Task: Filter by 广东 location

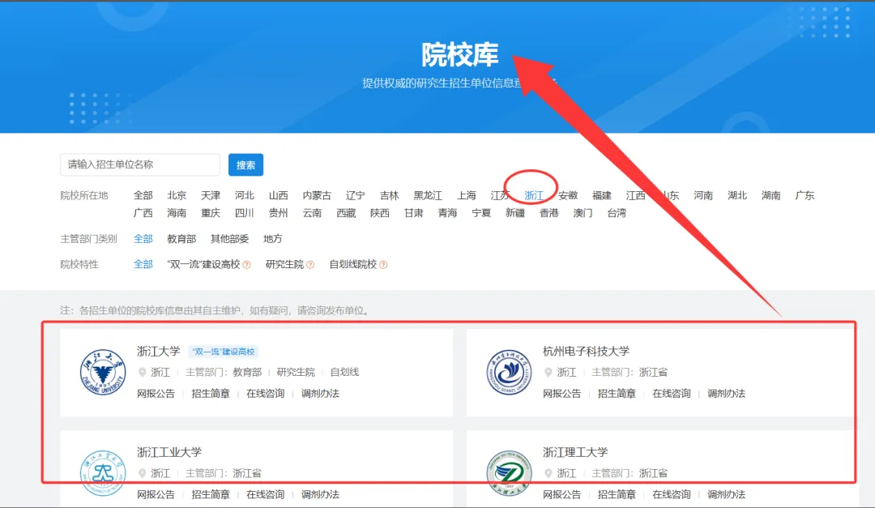Action: tap(805, 195)
